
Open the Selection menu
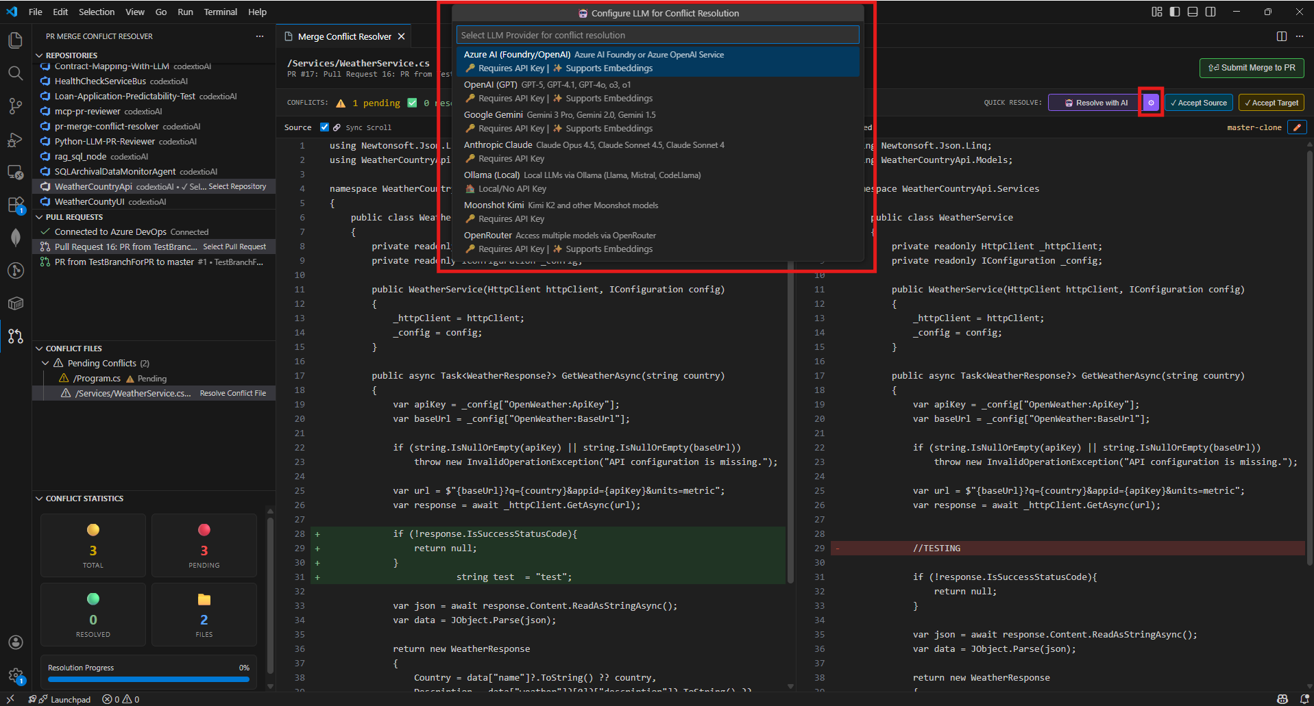(97, 12)
